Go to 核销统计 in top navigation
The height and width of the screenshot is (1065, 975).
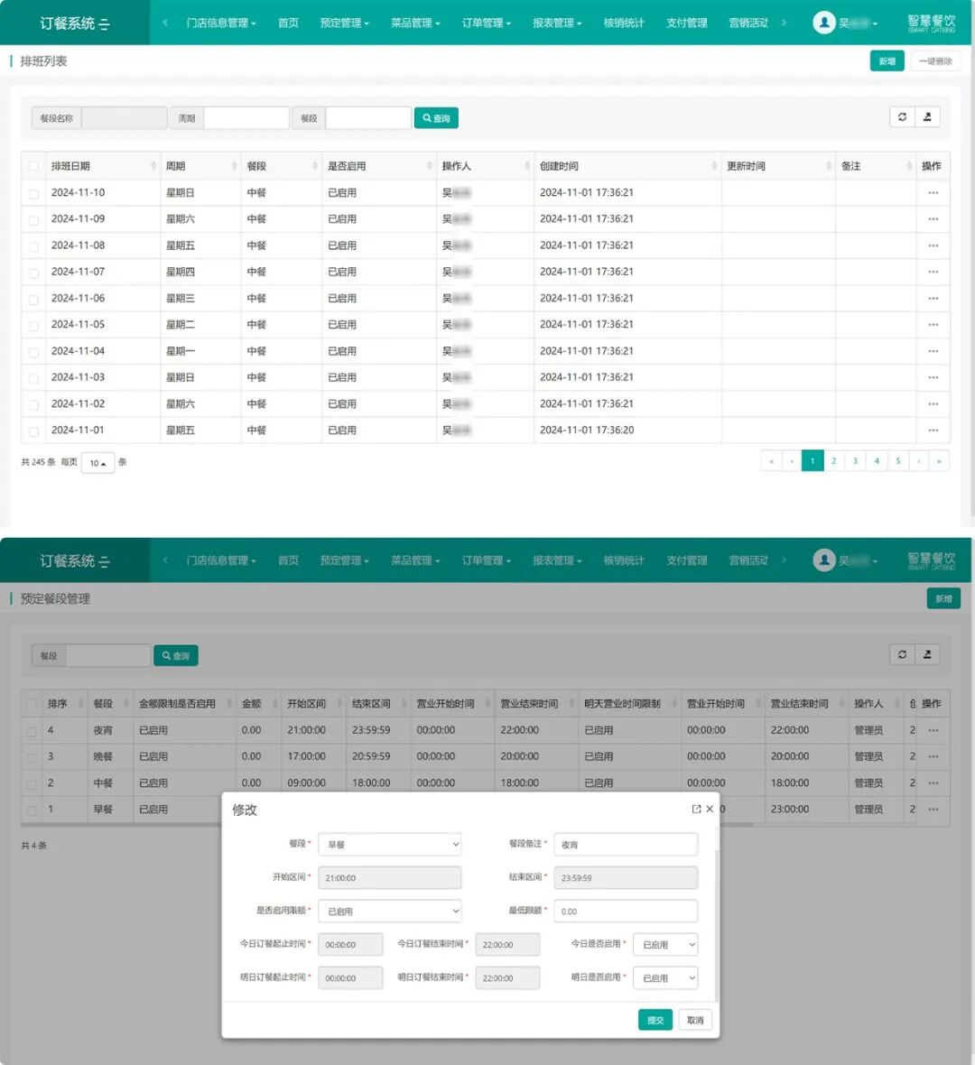coord(623,23)
